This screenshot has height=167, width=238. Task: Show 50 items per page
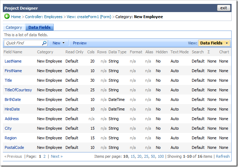pos(153,156)
